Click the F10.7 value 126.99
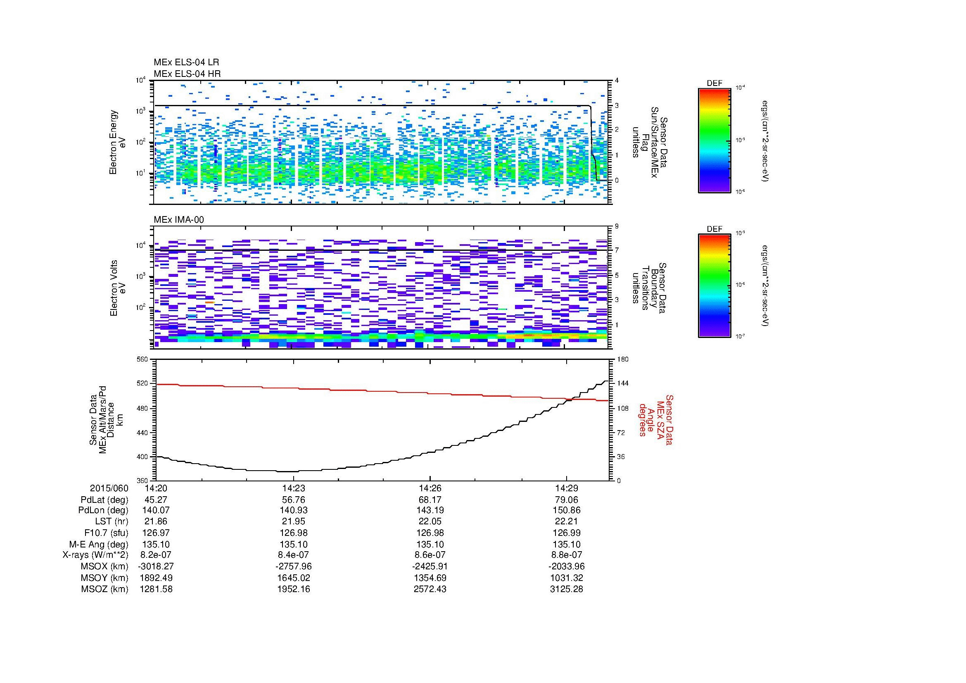The width and height of the screenshot is (966, 683). coord(567,533)
